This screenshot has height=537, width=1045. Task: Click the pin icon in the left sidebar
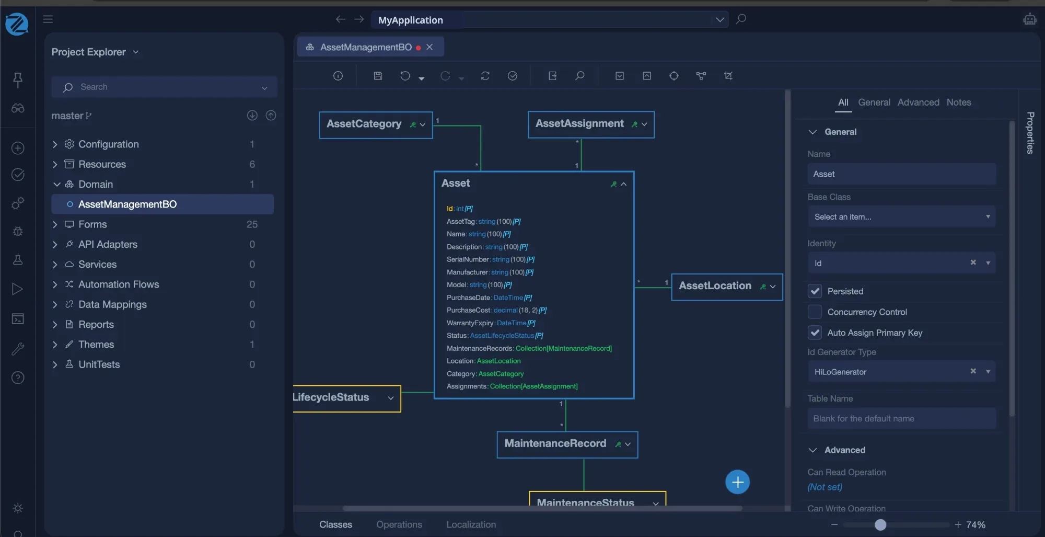(18, 80)
